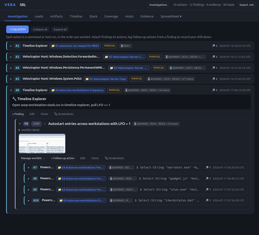Click findings count icon on A7 row
The height and width of the screenshot is (235, 259).
click(x=208, y=167)
